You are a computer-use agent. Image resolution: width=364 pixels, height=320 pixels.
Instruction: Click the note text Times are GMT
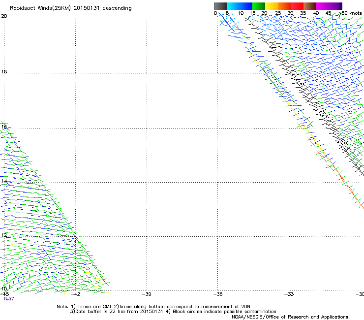tap(94, 307)
